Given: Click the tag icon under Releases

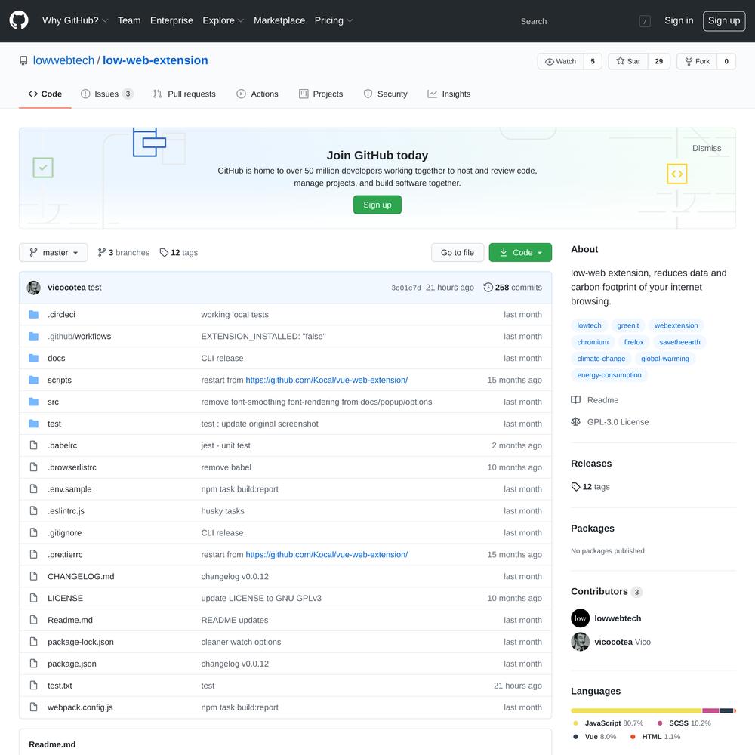Looking at the screenshot, I should 575,487.
